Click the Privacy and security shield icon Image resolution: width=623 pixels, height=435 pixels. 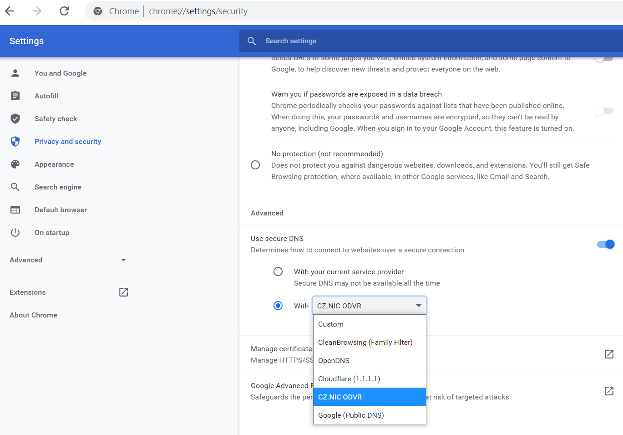click(15, 141)
